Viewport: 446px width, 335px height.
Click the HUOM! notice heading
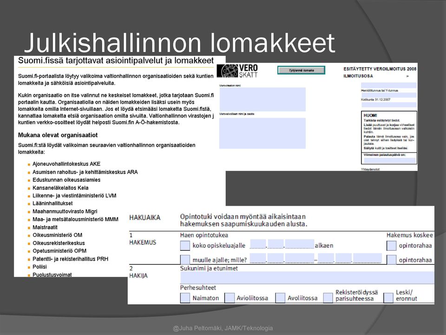[x=370, y=115]
